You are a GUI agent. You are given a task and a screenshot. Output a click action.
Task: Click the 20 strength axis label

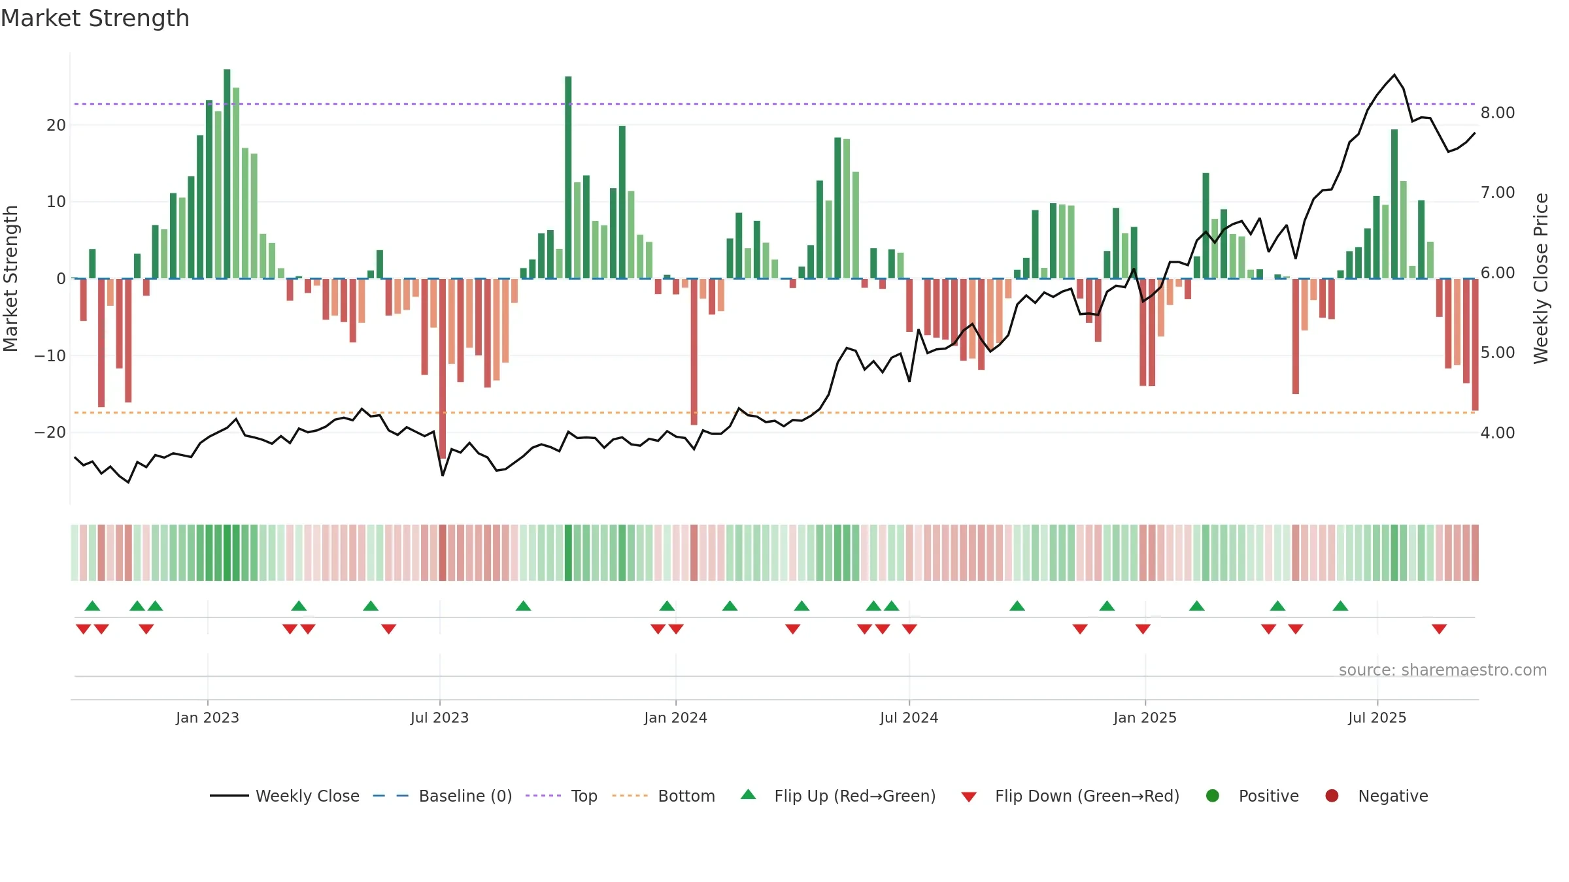pos(56,125)
